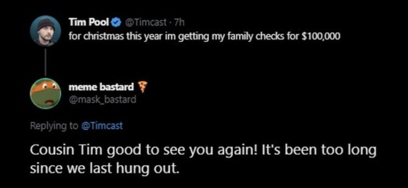This screenshot has height=188, width=408.
Task: Open the blue @Timcast reply mention
Action: click(x=102, y=126)
